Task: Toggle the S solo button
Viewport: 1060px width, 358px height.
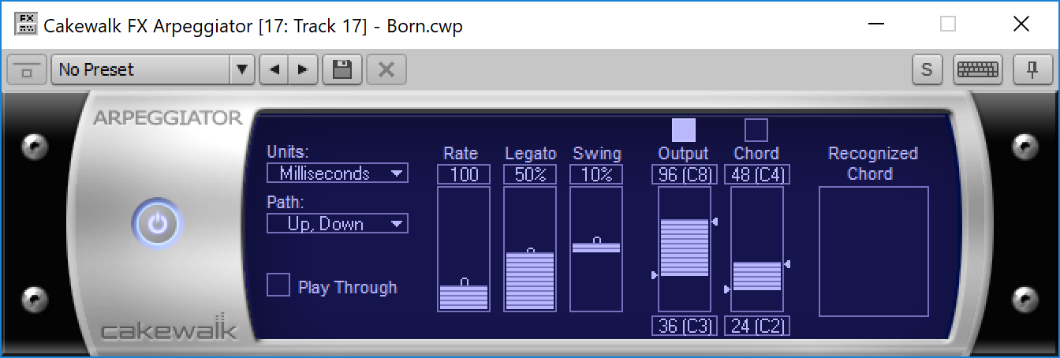Action: 927,69
